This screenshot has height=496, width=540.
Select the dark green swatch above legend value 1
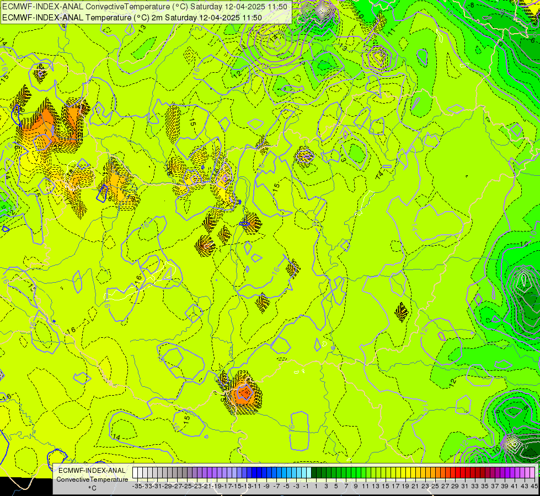314,473
